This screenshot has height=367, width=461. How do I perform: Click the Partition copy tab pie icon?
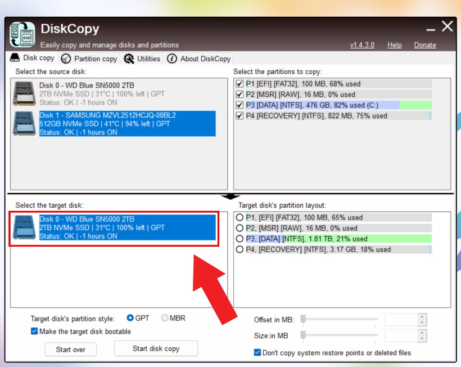[x=66, y=59]
